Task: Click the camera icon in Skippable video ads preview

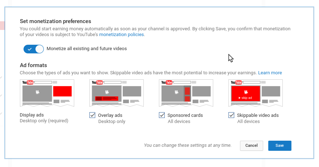Action: (x=246, y=92)
